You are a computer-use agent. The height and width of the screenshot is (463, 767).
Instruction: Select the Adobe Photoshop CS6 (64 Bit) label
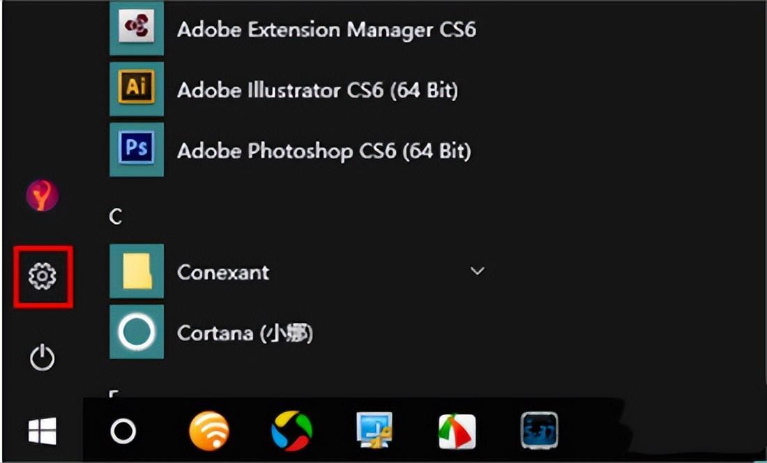tap(324, 151)
